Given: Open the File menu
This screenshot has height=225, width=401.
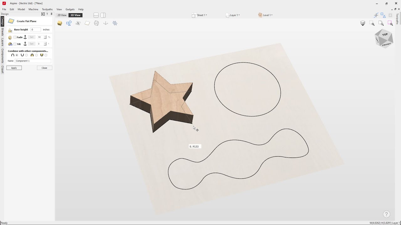Looking at the screenshot, I should click(4, 9).
